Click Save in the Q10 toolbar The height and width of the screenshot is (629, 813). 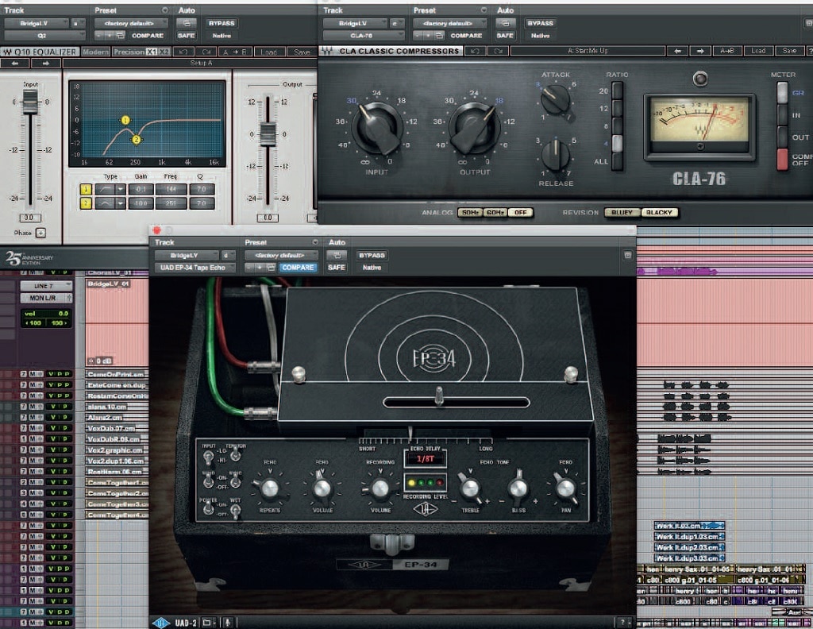pos(302,52)
